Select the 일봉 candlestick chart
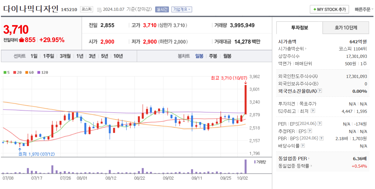This screenshot has width=375, height=189. click(x=199, y=56)
